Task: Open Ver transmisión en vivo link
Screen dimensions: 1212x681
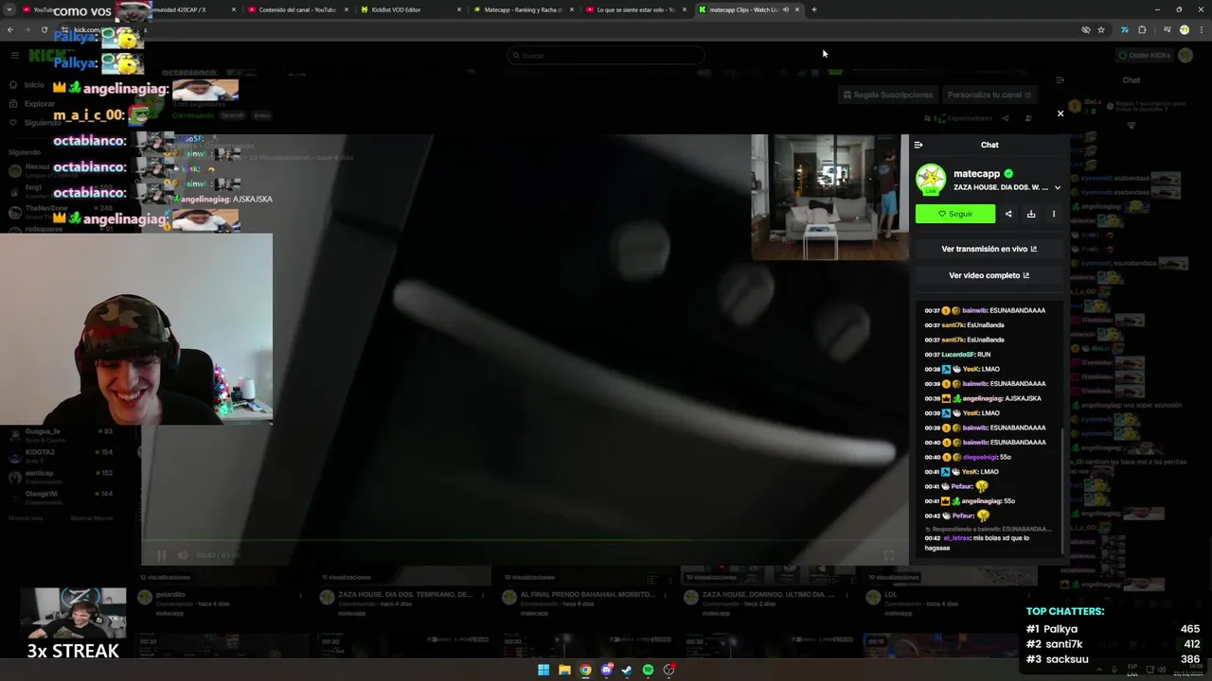Action: 989,249
